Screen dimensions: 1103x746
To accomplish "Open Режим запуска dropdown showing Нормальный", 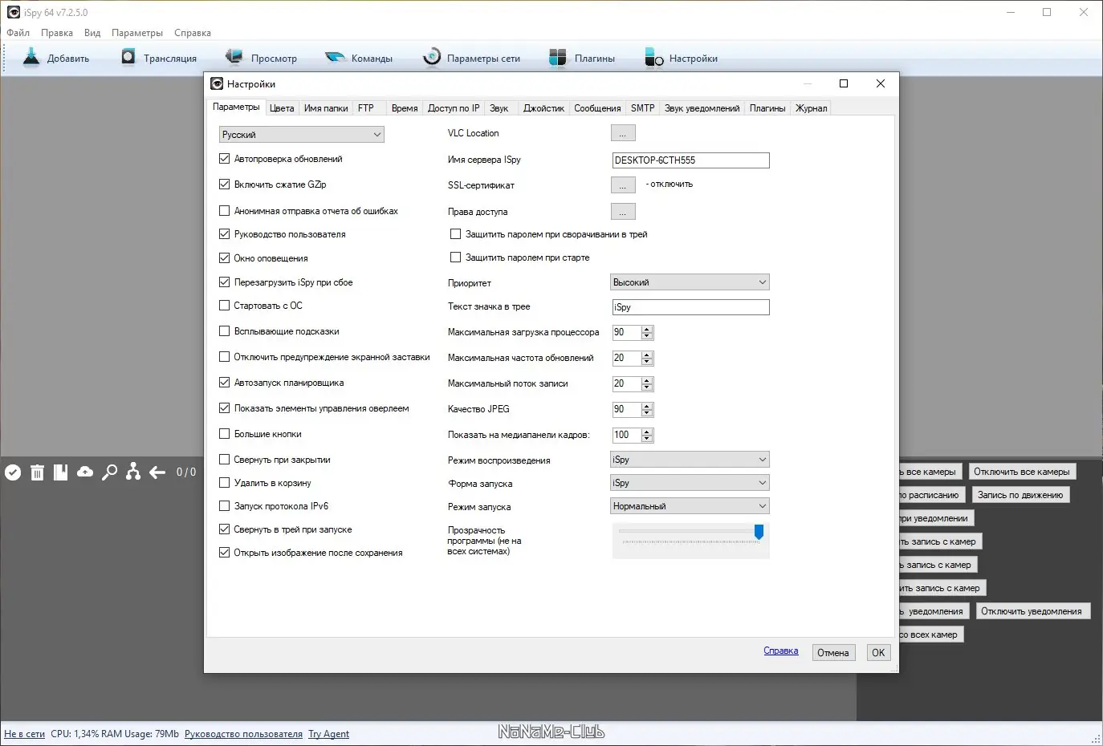I will pos(690,506).
